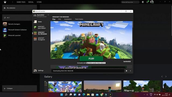Viewport: 172px width, 97px height.
Task: Pause the download
Action: click(x=126, y=71)
